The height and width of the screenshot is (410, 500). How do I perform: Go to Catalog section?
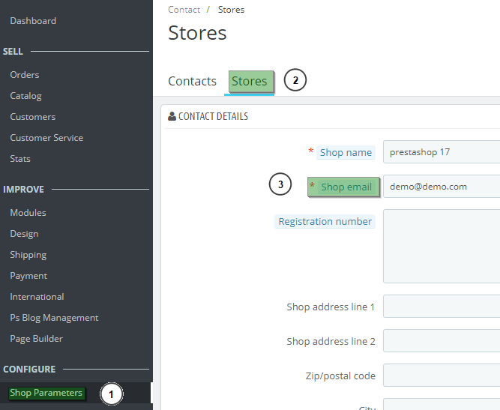[26, 96]
